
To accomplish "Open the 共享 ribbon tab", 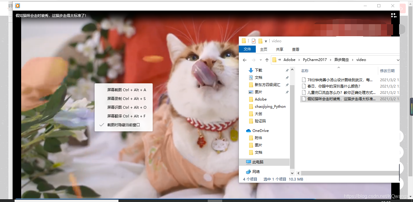I will point(280,49).
